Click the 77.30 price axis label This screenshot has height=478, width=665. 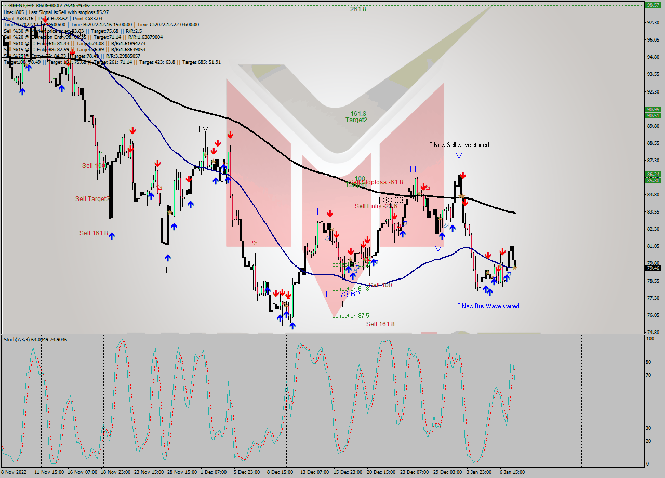[653, 298]
